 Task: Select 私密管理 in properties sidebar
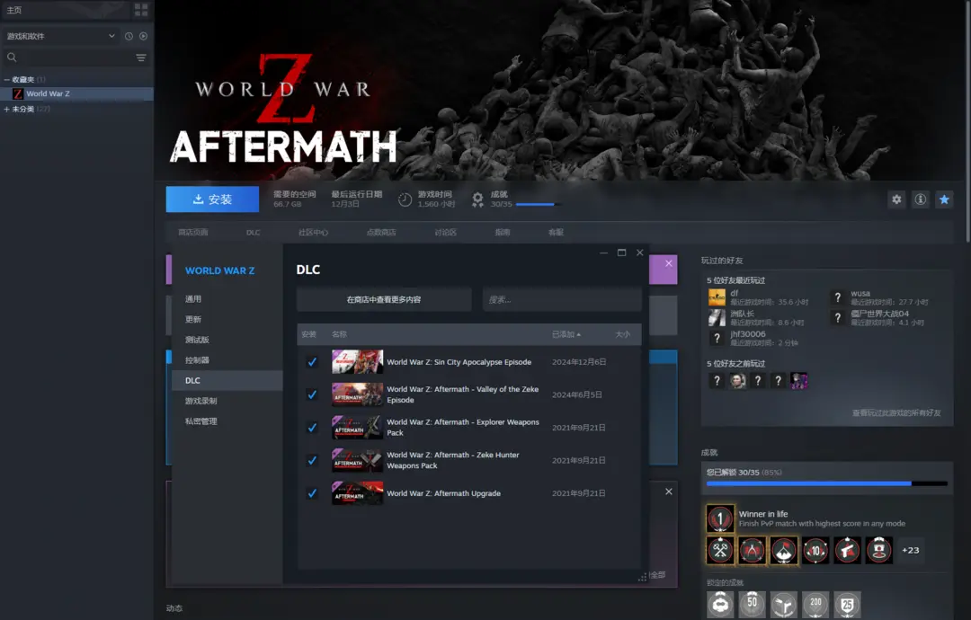point(227,421)
